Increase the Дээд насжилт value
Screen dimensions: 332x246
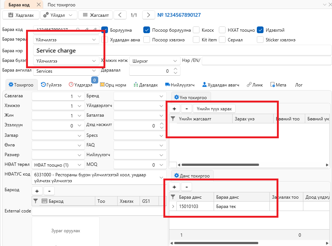pyautogui.click(x=162, y=124)
